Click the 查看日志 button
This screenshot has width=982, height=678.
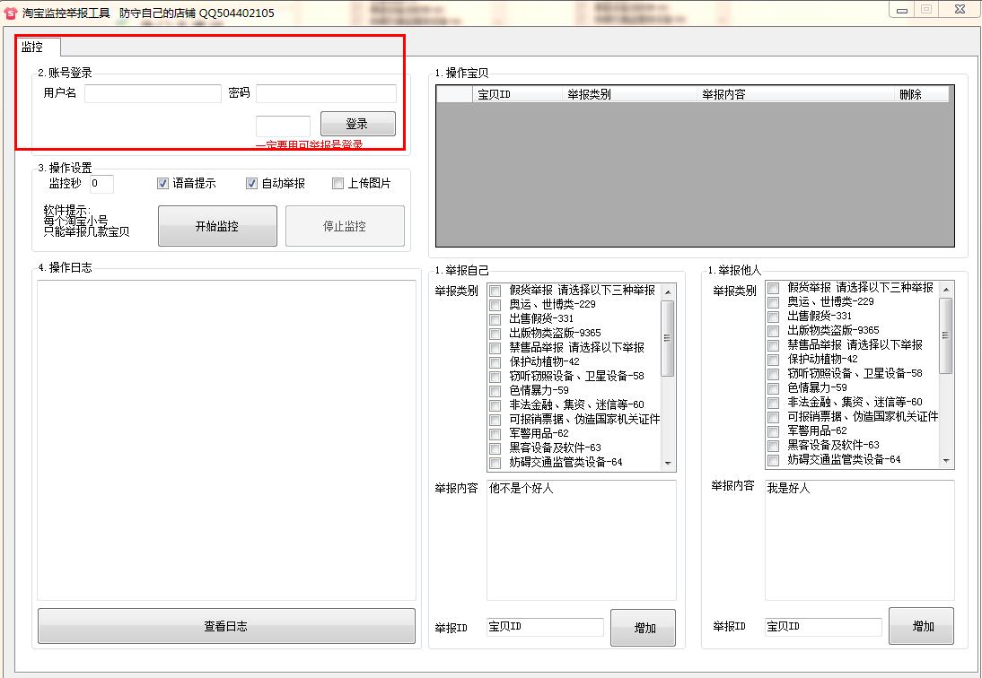tap(226, 625)
